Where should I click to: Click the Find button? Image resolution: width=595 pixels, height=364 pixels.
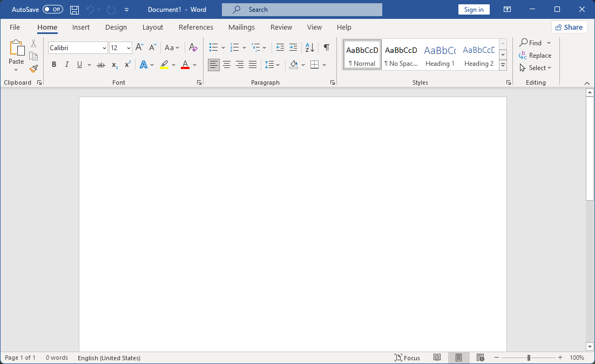[531, 43]
